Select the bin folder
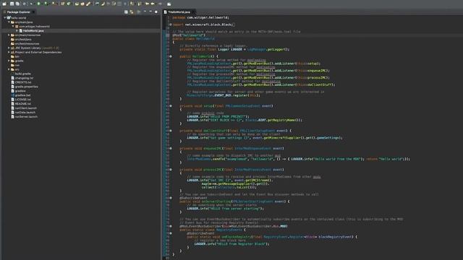 [15, 56]
